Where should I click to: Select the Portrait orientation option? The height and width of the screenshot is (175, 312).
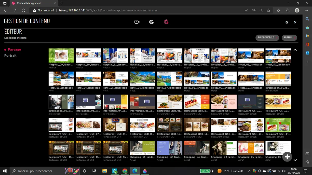click(11, 55)
